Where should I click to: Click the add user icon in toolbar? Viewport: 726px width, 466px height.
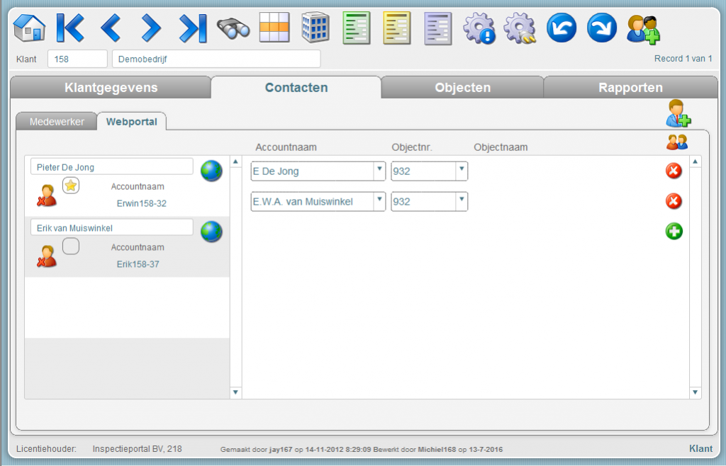tap(642, 28)
